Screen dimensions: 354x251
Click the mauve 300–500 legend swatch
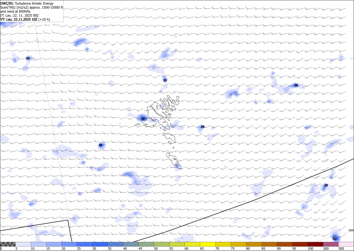pyautogui.click(x=331, y=244)
